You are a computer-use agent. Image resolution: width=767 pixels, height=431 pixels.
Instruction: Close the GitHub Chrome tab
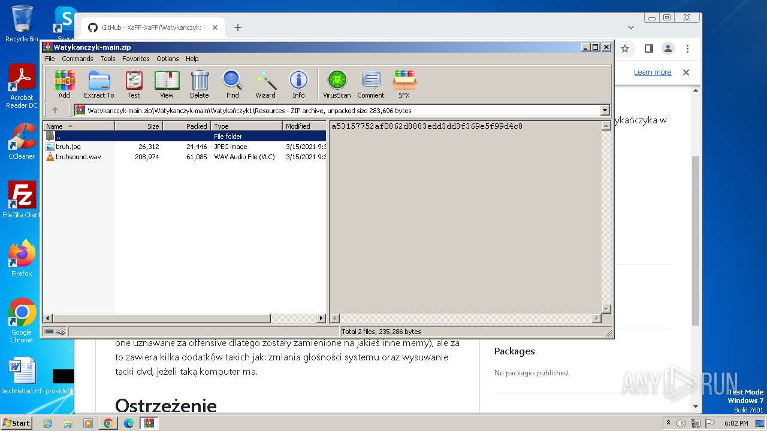tap(215, 28)
